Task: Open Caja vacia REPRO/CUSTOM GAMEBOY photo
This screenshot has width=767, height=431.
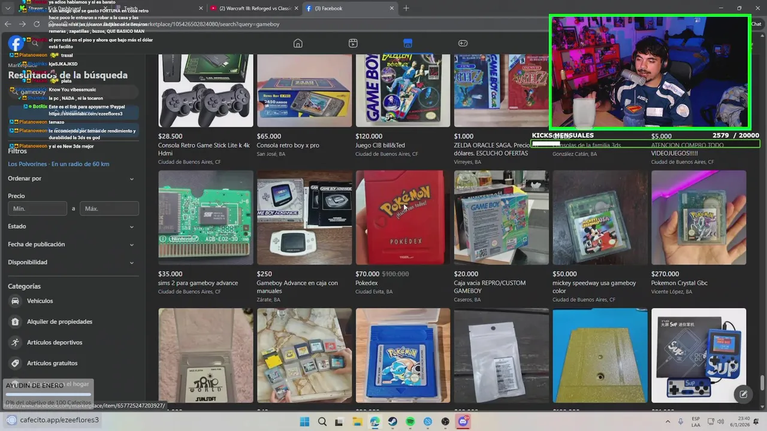Action: [x=502, y=217]
